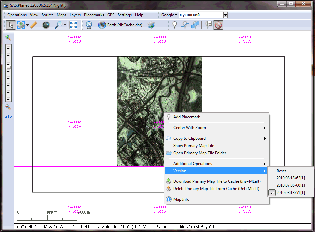Click the ruler distance measurement tool
Screen dimensions: 315x232
tap(33, 25)
